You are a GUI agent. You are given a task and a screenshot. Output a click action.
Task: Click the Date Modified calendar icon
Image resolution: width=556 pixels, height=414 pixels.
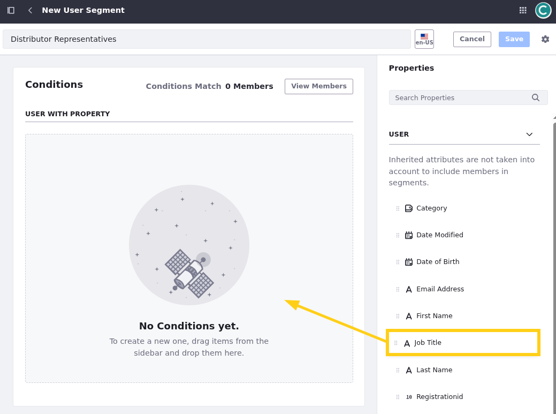[409, 235]
